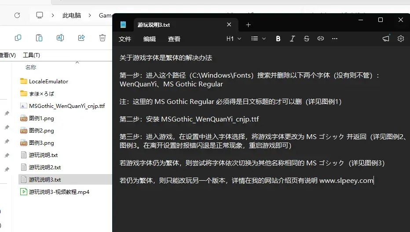Viewport: 410px width, 232px height.
Task: Select 游玩说明2.txt file
Action: 45,168
